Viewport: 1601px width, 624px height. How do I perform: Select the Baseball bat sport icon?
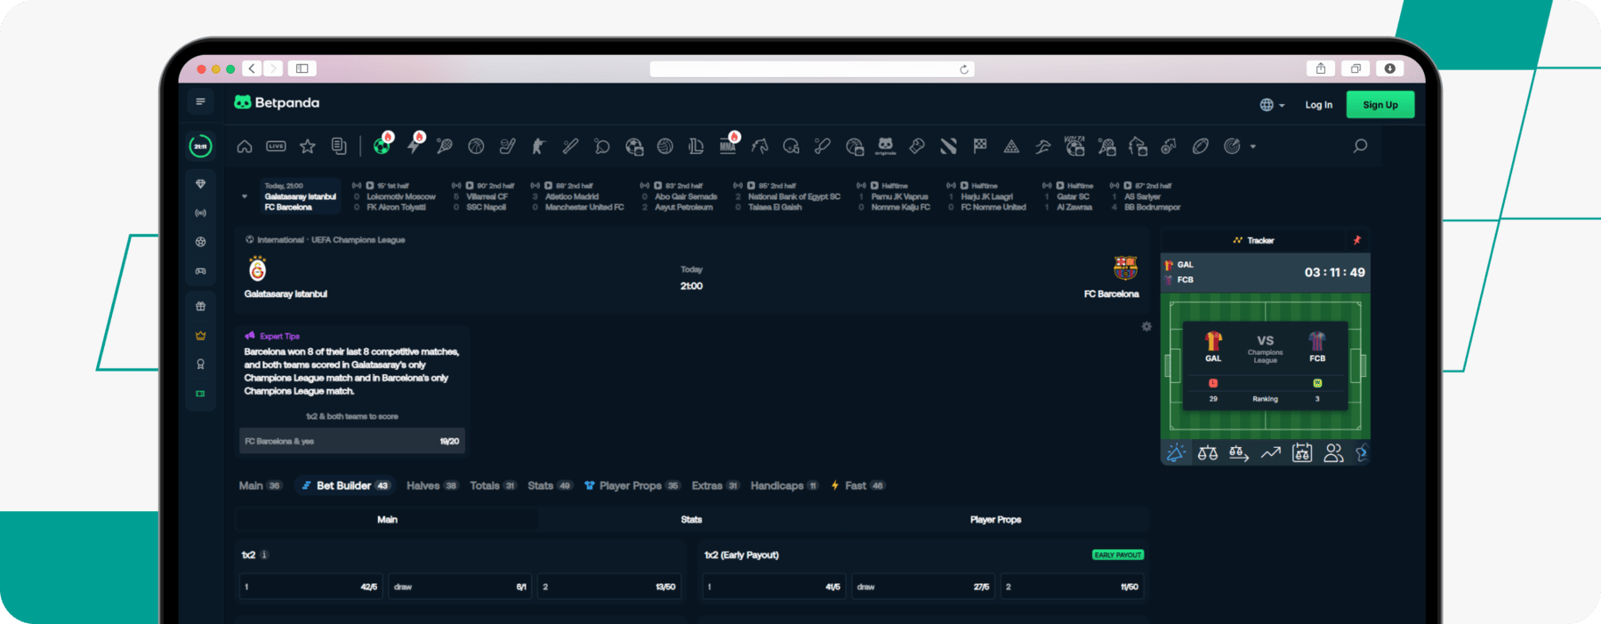click(570, 147)
